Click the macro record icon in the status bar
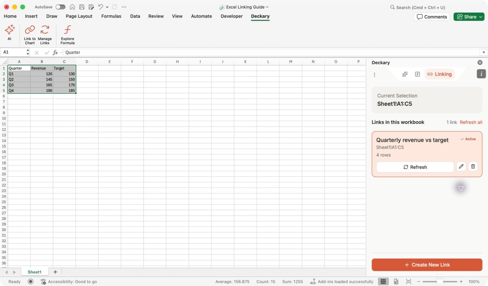 [x=31, y=282]
